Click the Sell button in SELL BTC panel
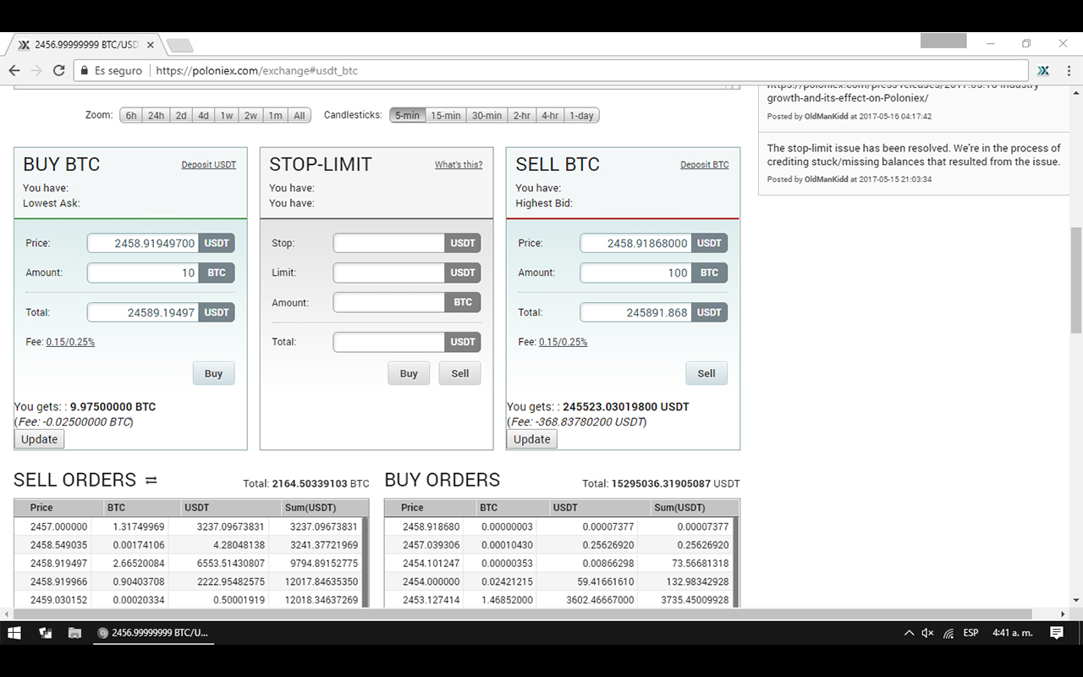 [x=706, y=373]
